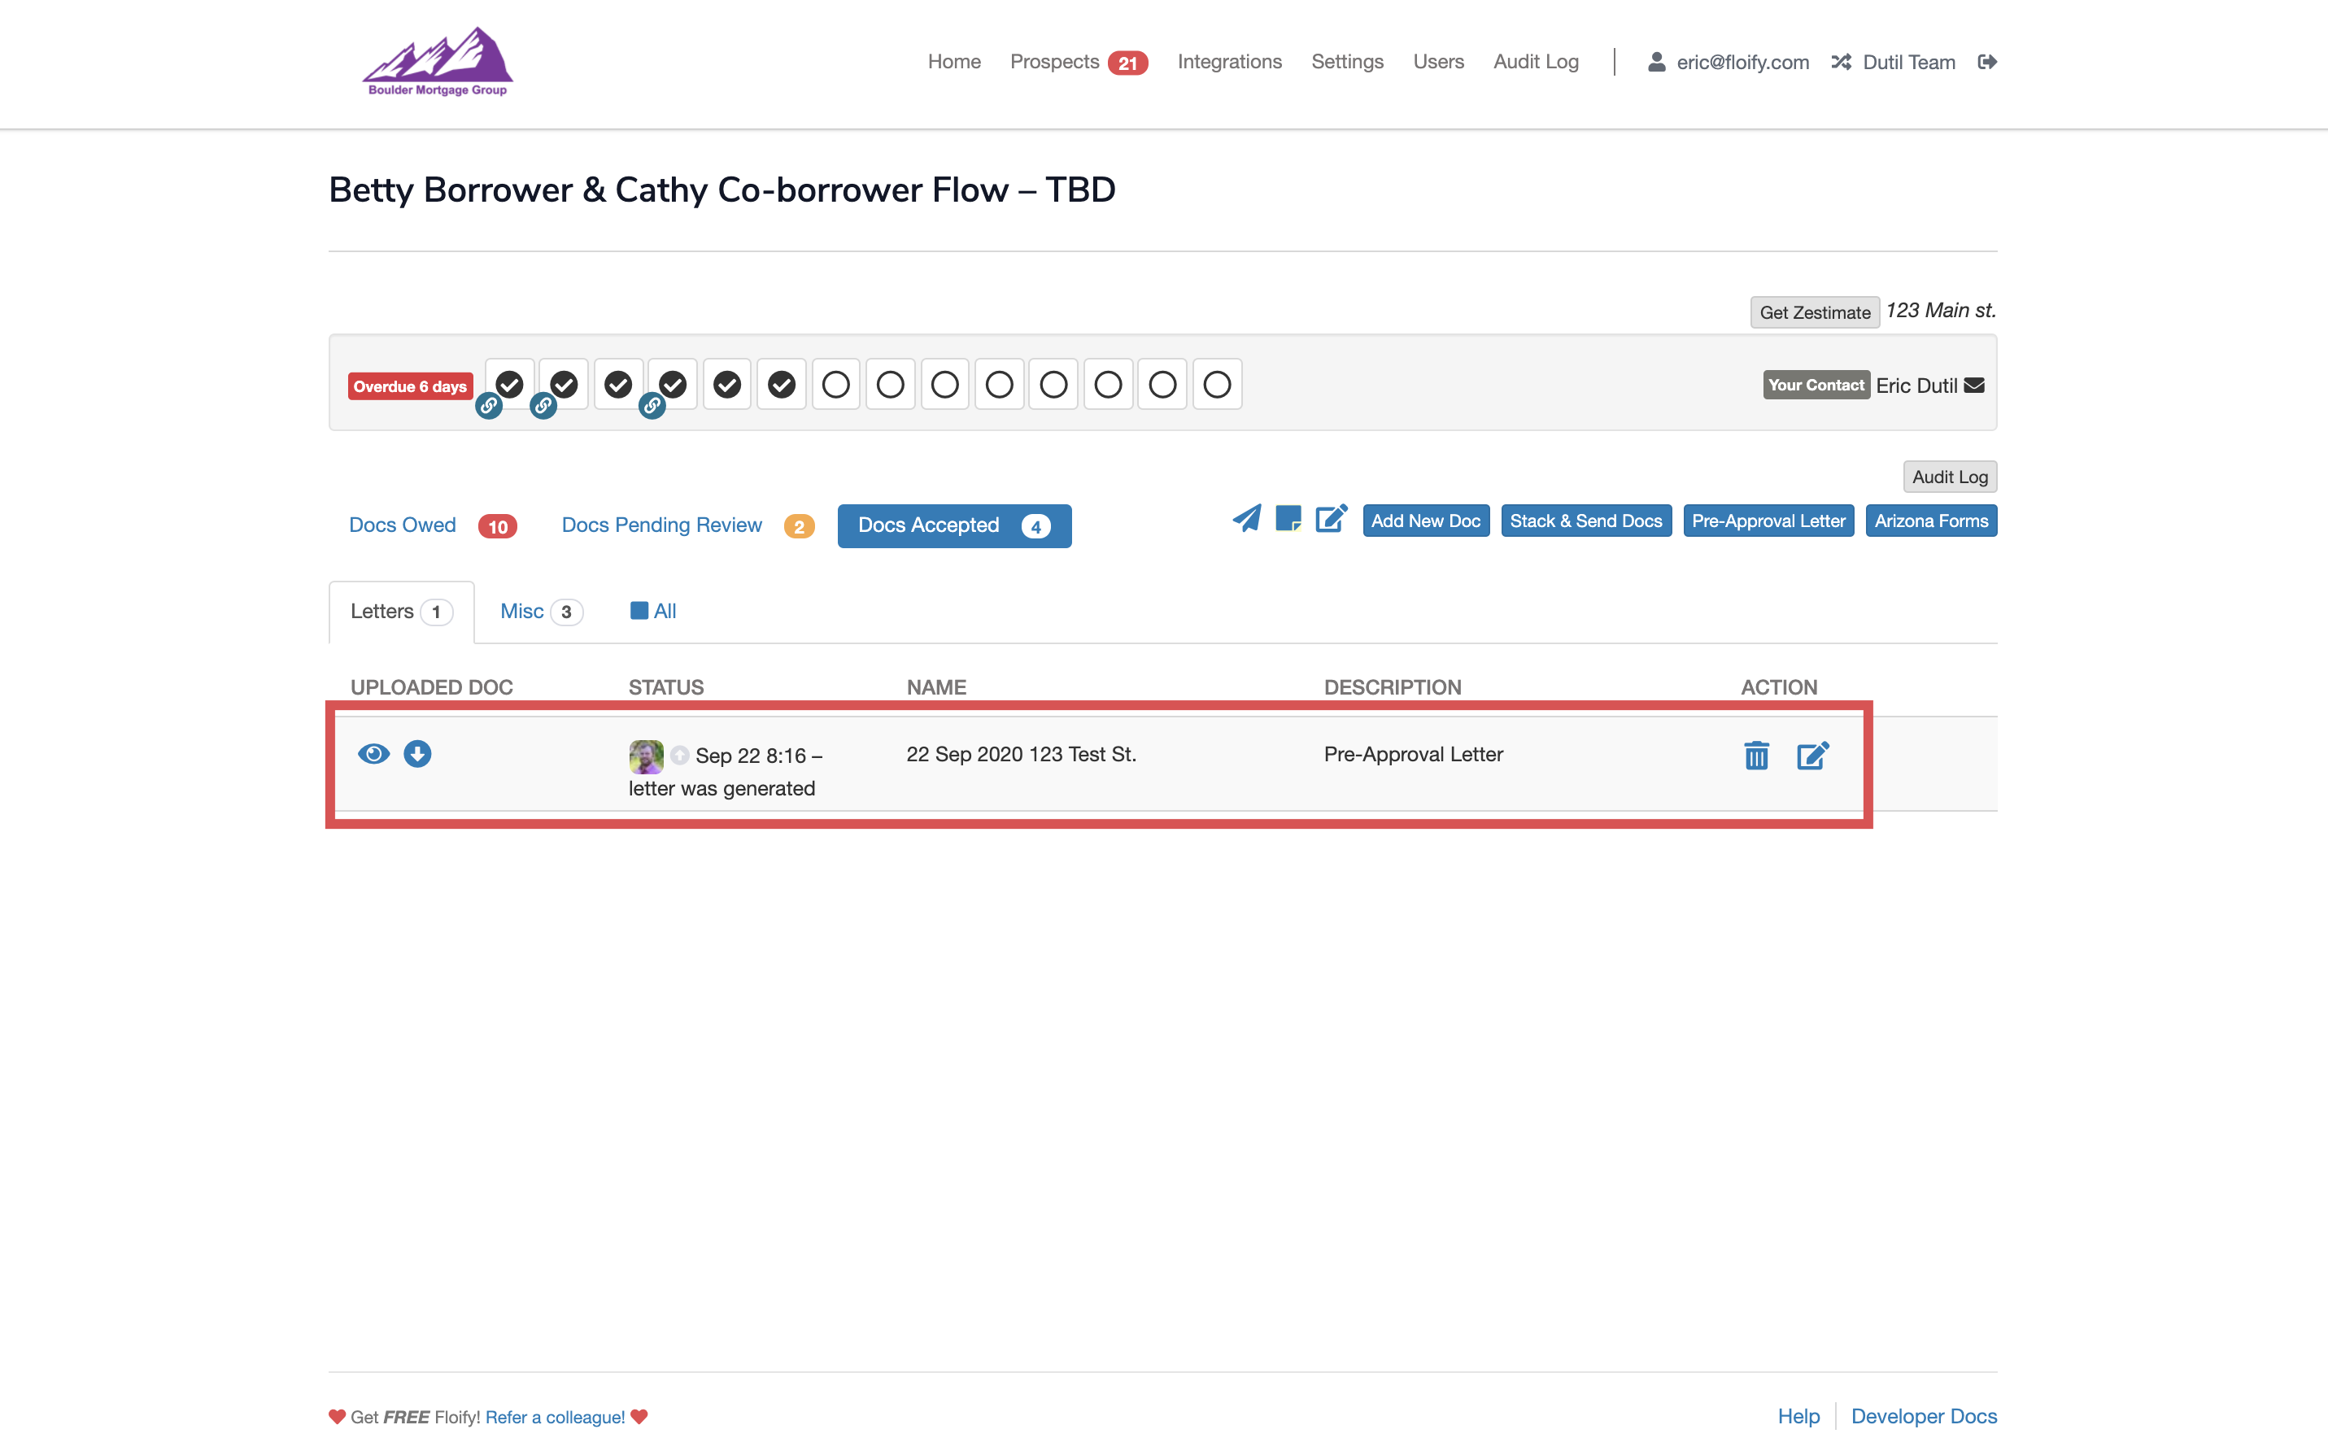2328x1451 pixels.
Task: Delete the letter using the trash icon
Action: coord(1756,756)
